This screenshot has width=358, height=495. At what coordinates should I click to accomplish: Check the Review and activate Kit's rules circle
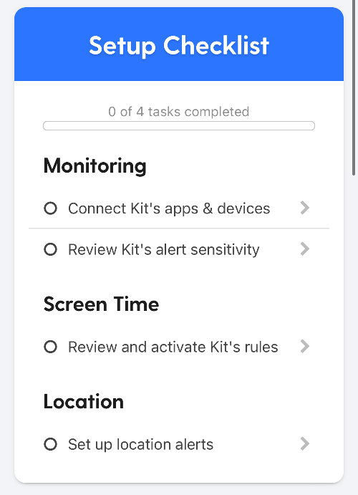50,347
